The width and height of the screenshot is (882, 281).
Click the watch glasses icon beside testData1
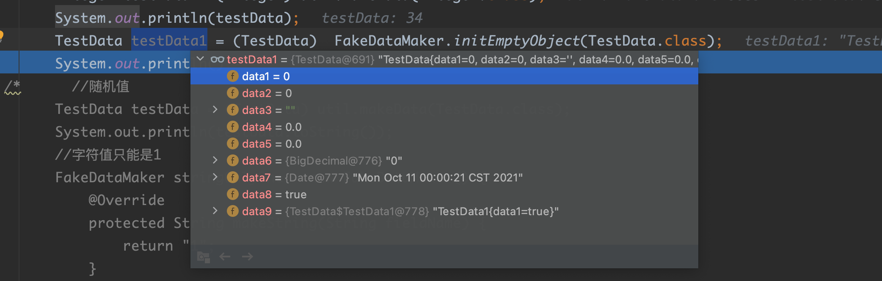point(217,59)
